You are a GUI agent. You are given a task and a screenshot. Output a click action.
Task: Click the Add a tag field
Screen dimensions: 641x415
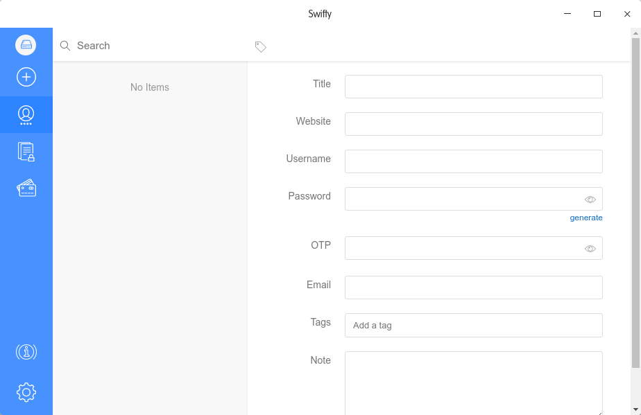coord(473,325)
